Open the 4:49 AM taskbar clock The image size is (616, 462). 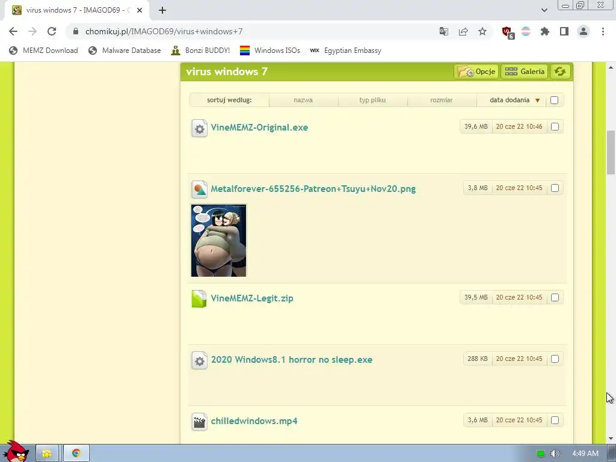pyautogui.click(x=585, y=454)
